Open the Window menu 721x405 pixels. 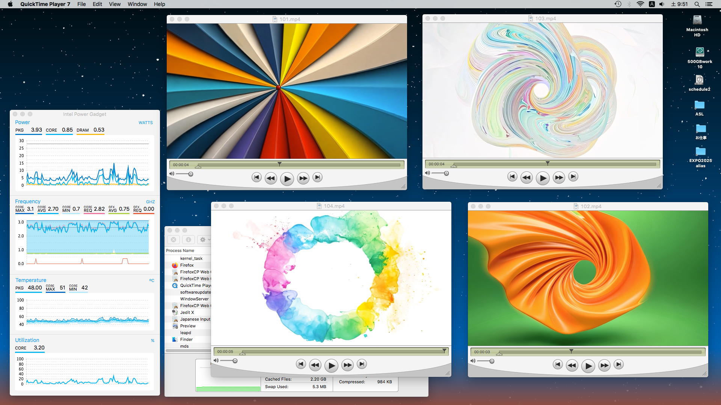tap(137, 4)
